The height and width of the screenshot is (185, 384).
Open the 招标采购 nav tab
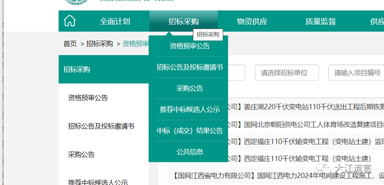point(183,21)
